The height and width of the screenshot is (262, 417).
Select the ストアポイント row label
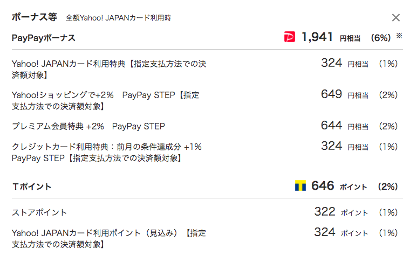pos(39,212)
